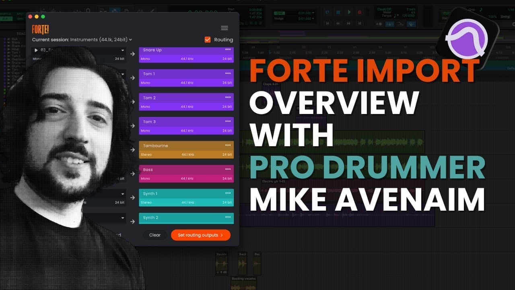Viewport: 515px width, 290px height.
Task: Click the mapping arrow pointing to Synth 1
Action: pos(133,198)
